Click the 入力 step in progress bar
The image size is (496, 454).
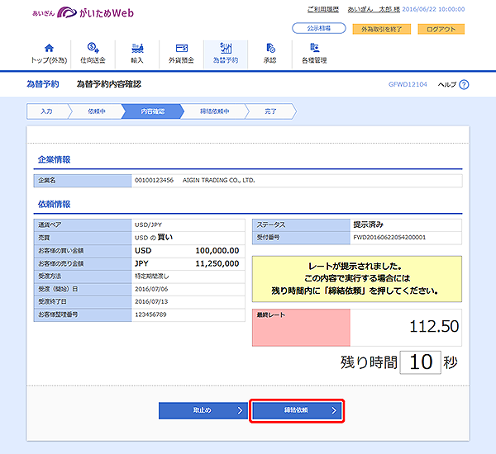48,111
